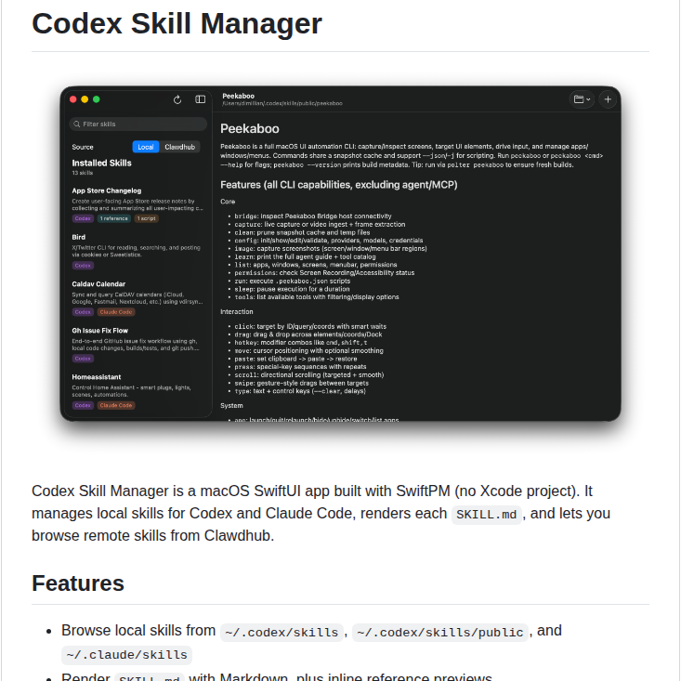Click the 'hotkey: modifier combos' list item
Screen dimensions: 681x681
(x=300, y=342)
